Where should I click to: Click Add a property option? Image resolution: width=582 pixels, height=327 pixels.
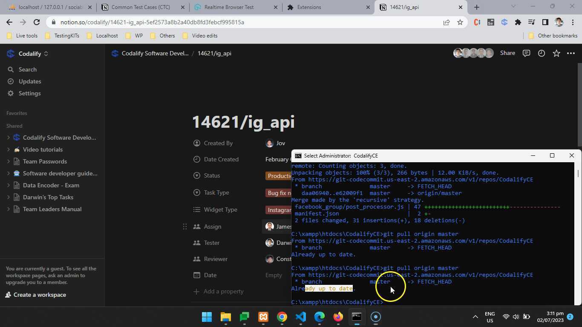click(x=223, y=291)
